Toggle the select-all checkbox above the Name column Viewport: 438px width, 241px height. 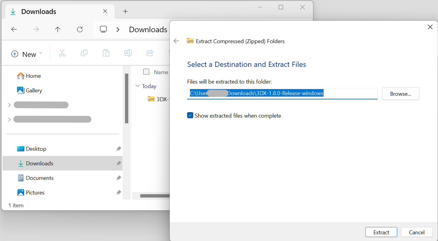(146, 72)
